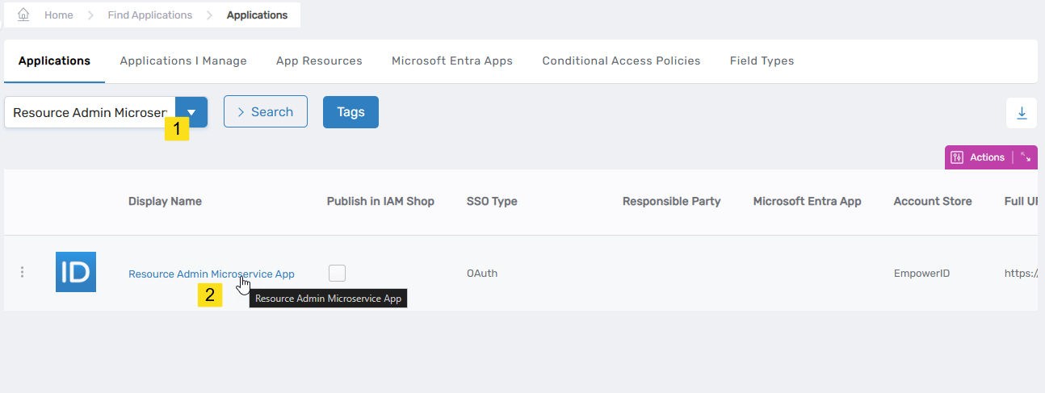Sort by Display Name column header
The width and height of the screenshot is (1045, 393).
tap(165, 201)
